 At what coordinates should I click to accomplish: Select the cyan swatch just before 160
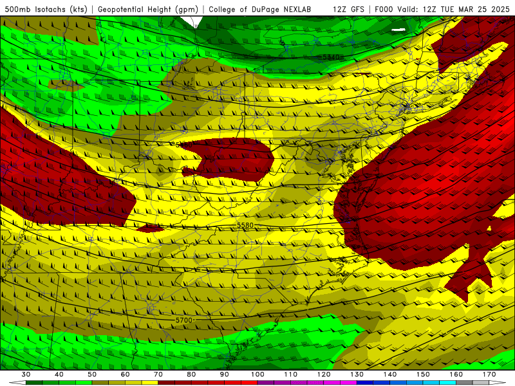point(448,383)
